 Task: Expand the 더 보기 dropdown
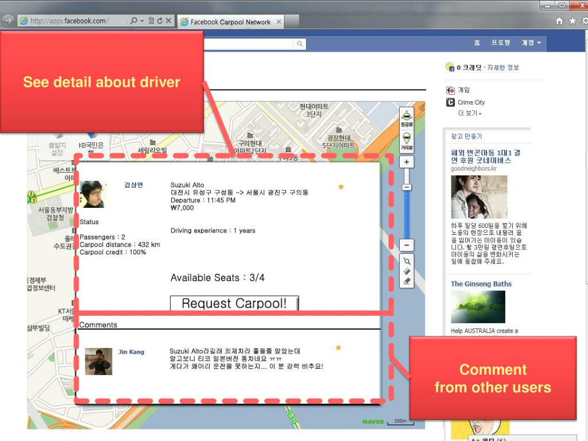point(470,113)
